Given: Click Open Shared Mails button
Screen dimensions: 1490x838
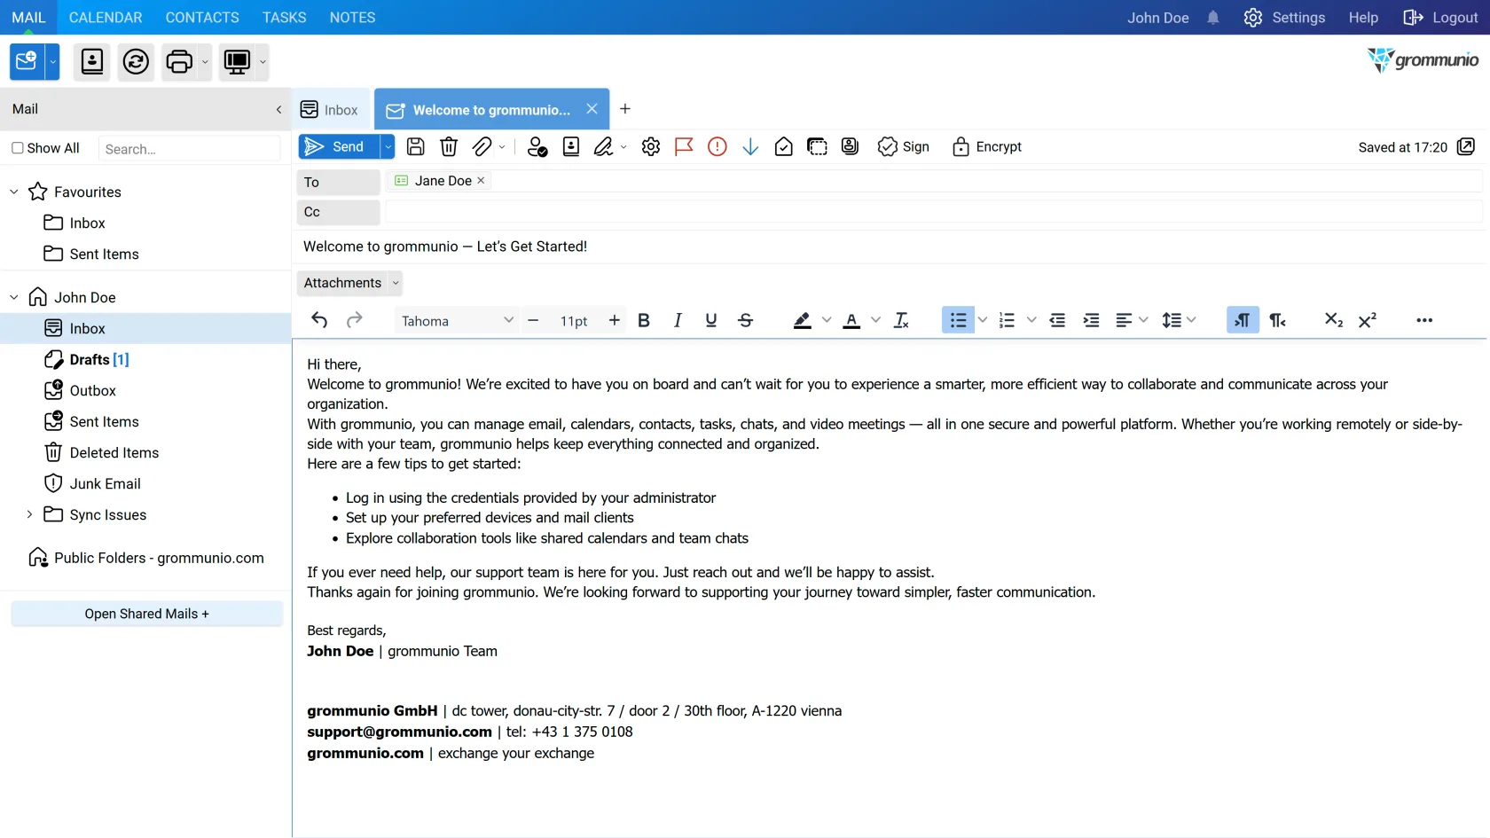Looking at the screenshot, I should coord(147,614).
